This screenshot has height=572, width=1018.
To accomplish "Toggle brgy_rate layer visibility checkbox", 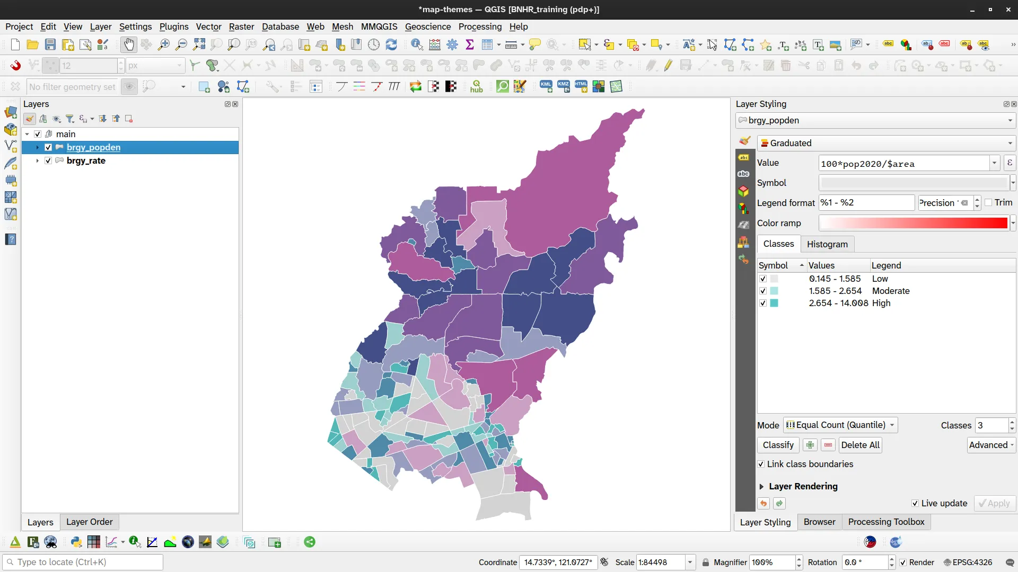I will (48, 160).
